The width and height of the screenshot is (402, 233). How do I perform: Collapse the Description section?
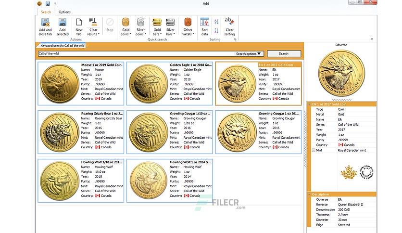[x=309, y=194]
